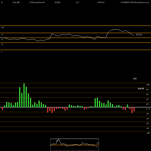This screenshot has width=151, height=151.
Task: Click the "SI MunafaSutraR" header text
Action: pos(37,2)
